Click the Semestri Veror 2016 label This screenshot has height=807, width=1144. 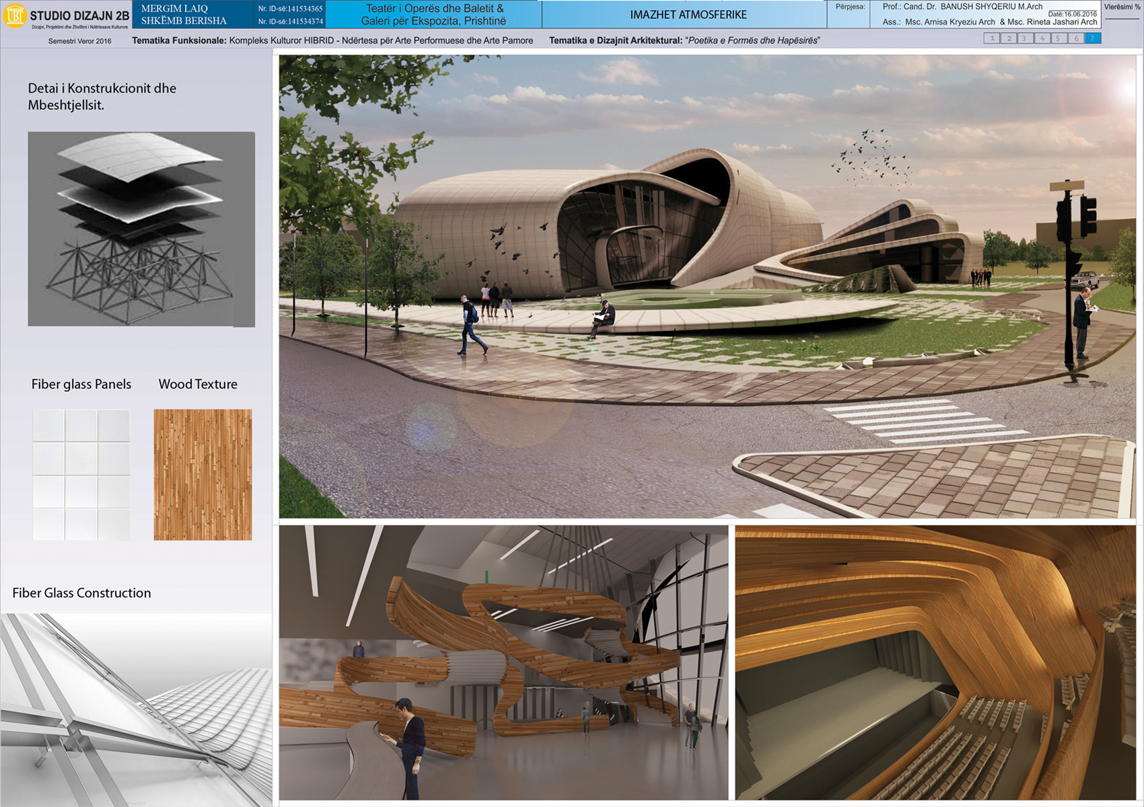(81, 40)
